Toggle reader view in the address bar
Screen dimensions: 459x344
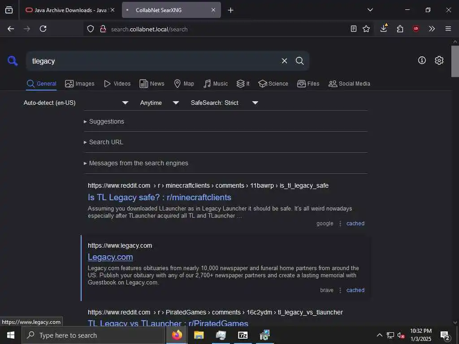pyautogui.click(x=354, y=29)
